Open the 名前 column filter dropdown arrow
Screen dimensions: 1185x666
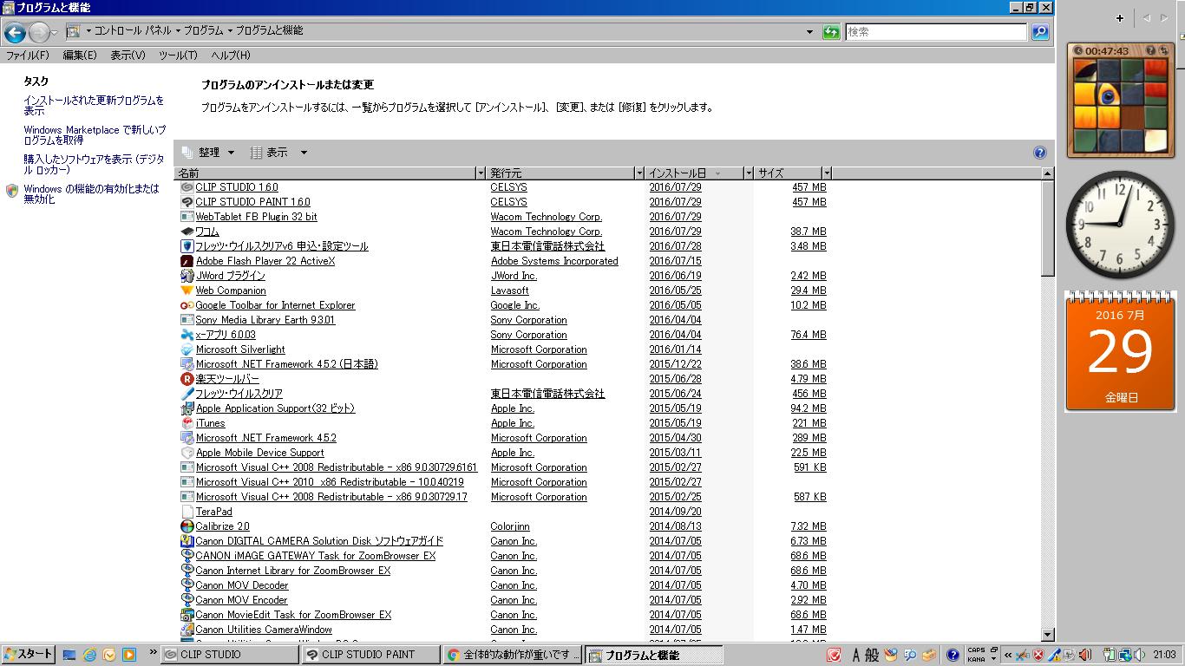pos(481,173)
